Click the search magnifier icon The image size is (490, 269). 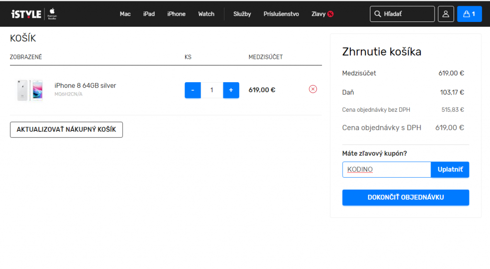(378, 14)
